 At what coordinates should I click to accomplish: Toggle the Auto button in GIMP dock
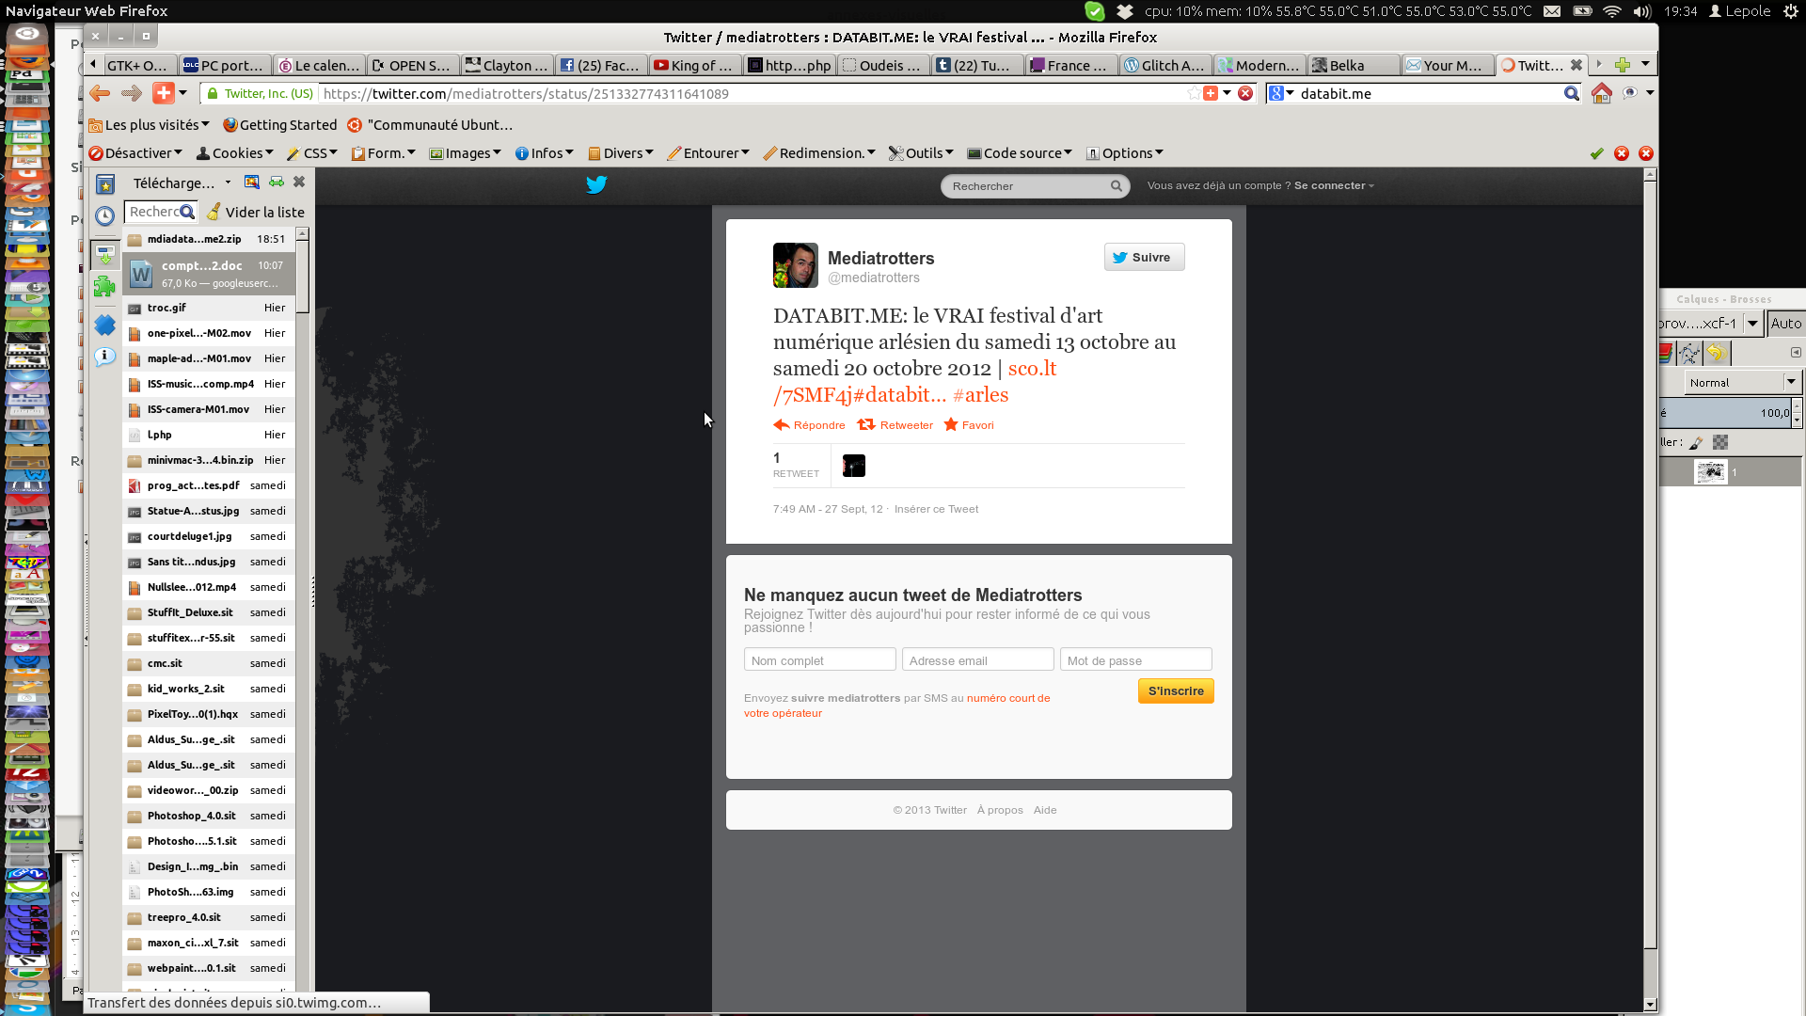click(1785, 324)
